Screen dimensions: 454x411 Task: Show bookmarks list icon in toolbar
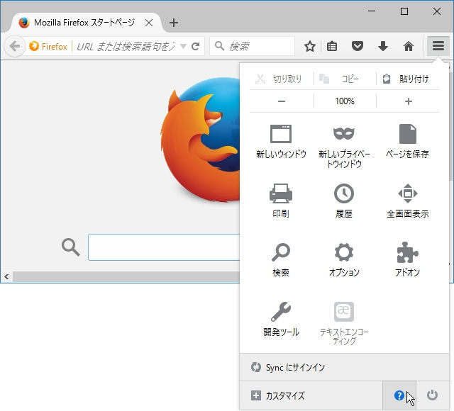[x=332, y=46]
